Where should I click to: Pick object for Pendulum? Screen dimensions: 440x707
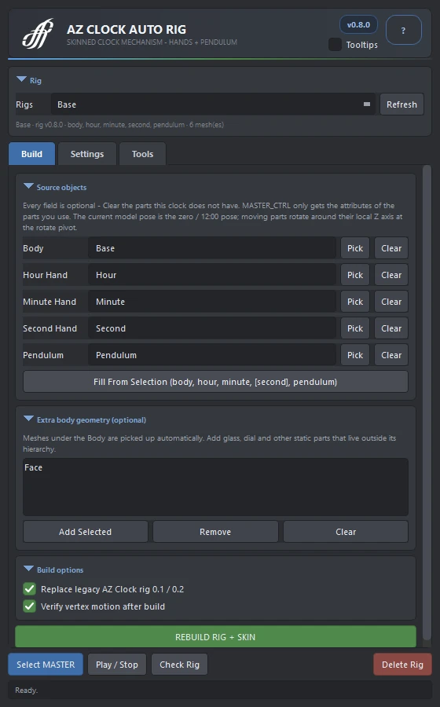355,355
